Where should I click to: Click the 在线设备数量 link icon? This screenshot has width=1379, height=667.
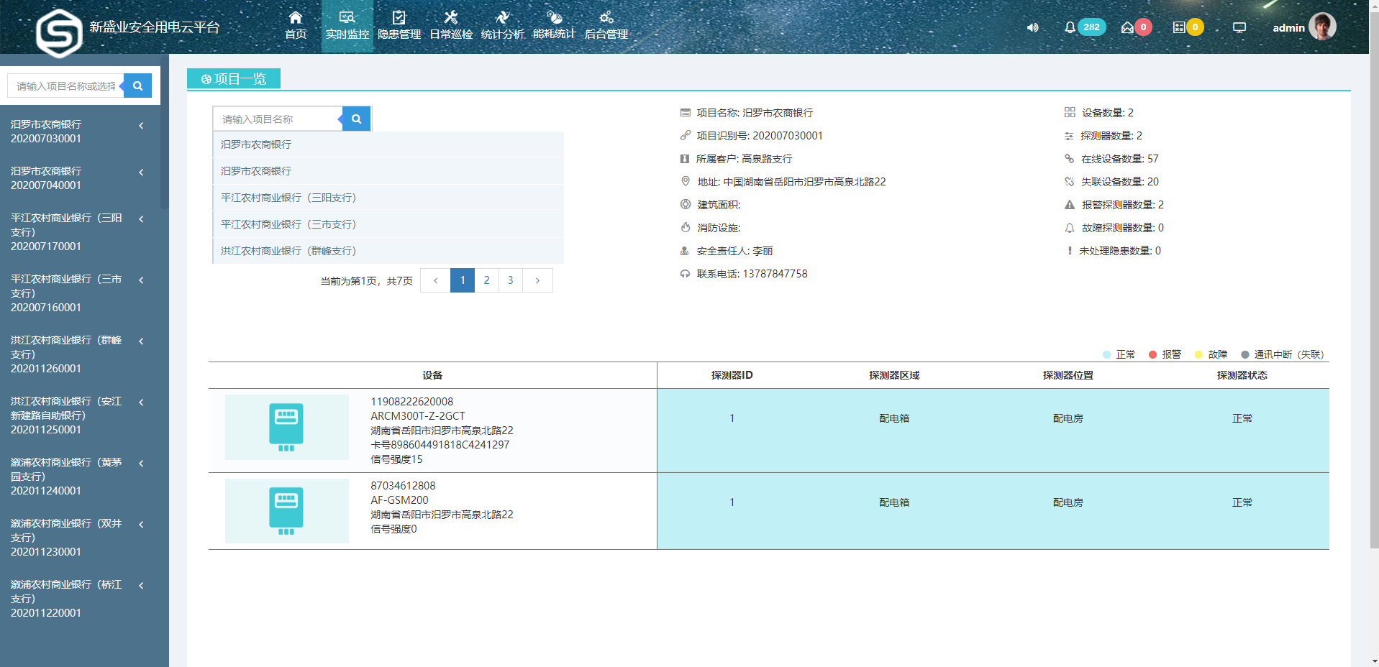tap(1069, 159)
